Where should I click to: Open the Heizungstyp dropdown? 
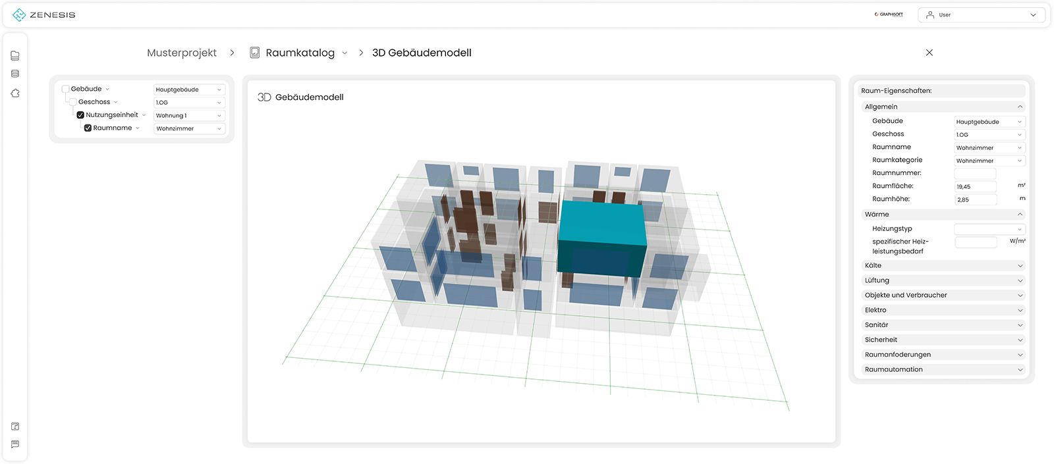point(989,229)
